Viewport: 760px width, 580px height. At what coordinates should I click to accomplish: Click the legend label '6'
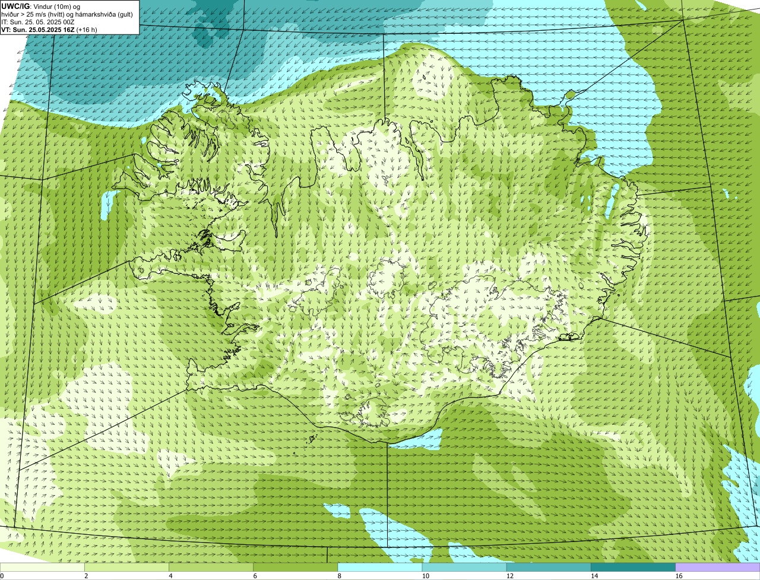tap(255, 576)
